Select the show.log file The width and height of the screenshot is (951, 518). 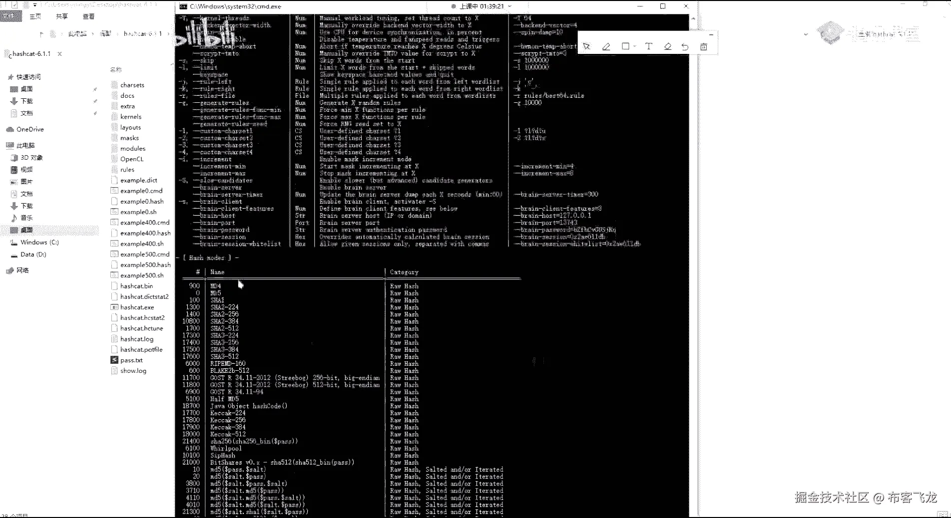pos(133,371)
